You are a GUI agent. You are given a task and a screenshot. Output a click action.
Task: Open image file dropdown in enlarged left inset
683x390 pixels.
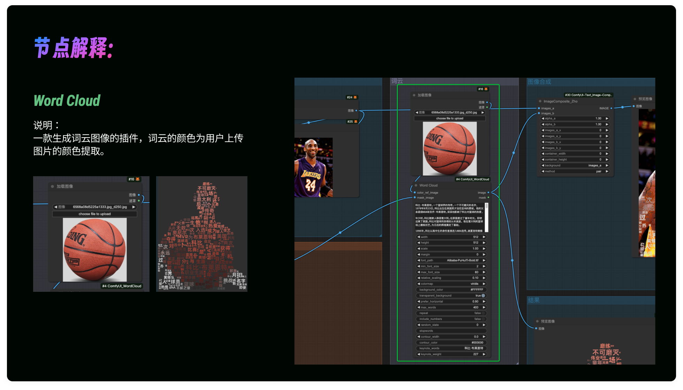pos(94,207)
